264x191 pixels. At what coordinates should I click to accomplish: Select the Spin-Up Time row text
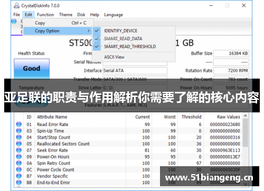point(51,131)
